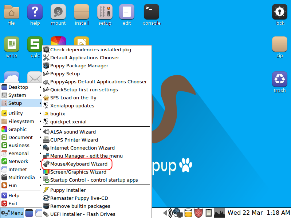Viewport: 291px width, 218px height.
Task: Open the setup desktop icon
Action: [x=105, y=12]
